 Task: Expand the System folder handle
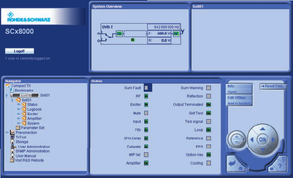pos(19,123)
